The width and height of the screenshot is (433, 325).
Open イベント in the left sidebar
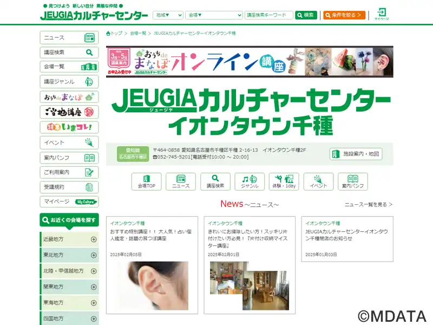click(x=69, y=142)
